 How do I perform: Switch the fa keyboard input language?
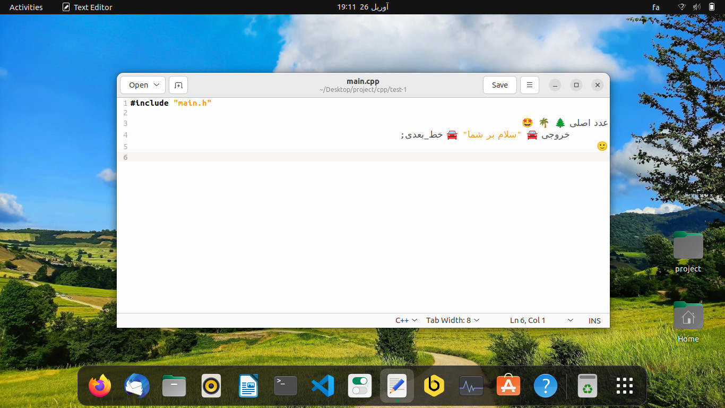655,7
